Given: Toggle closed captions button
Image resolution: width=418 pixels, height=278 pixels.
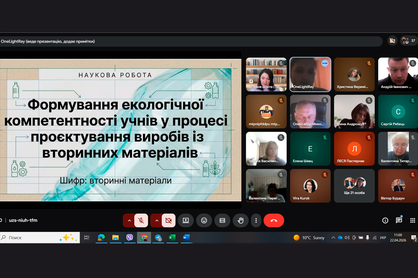Looking at the screenshot, I should point(222,221).
